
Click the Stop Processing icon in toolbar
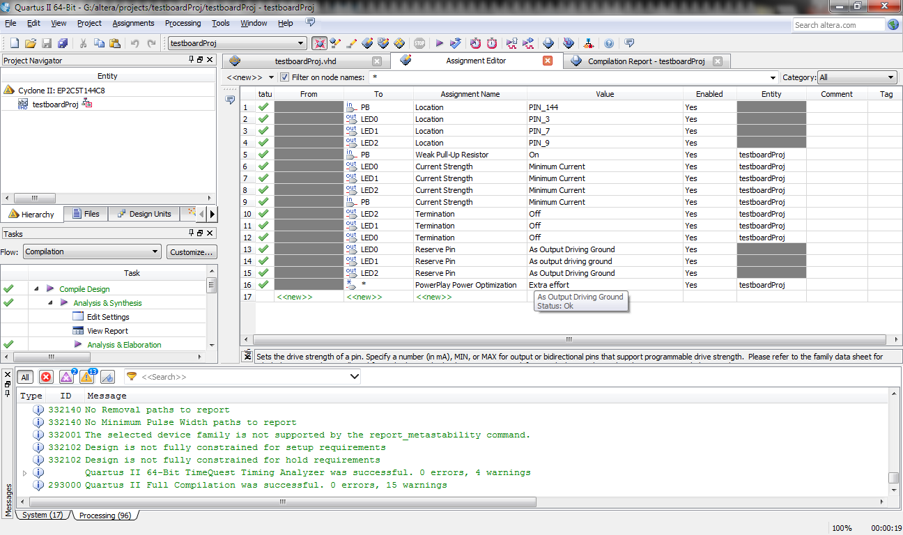coord(419,43)
